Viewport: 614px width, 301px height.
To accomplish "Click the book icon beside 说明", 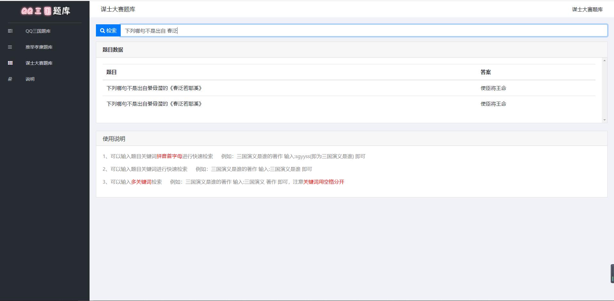I will 10,79.
